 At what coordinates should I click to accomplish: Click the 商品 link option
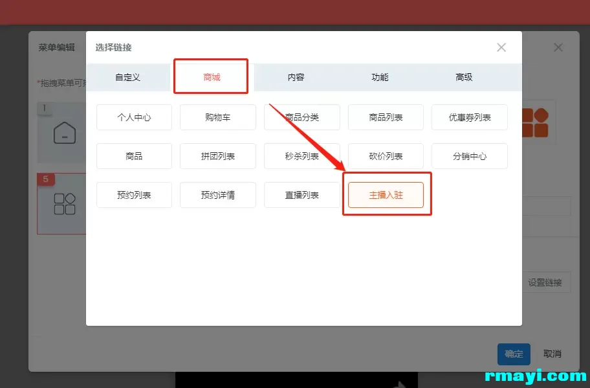pos(134,156)
